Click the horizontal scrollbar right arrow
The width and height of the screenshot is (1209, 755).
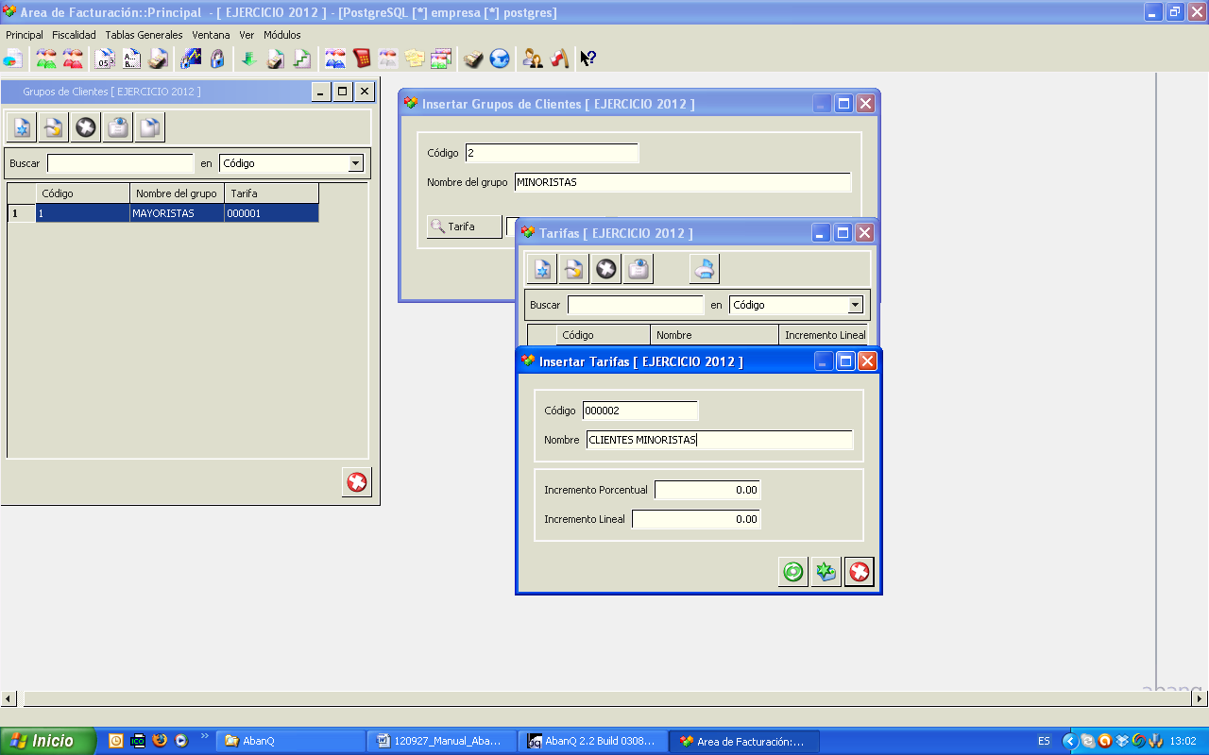click(x=1200, y=699)
